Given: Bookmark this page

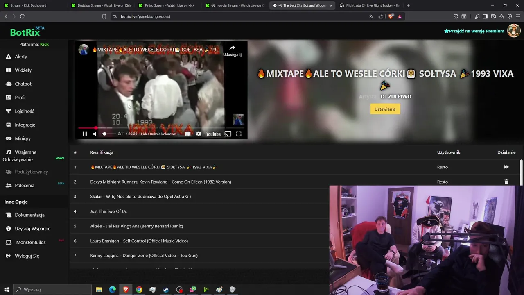Looking at the screenshot, I should pos(104,16).
